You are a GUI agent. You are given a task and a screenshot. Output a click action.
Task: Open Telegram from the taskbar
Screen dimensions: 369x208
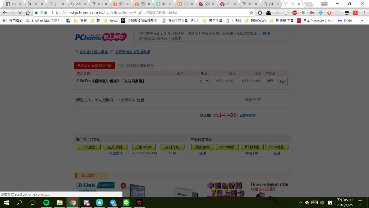[113, 203]
